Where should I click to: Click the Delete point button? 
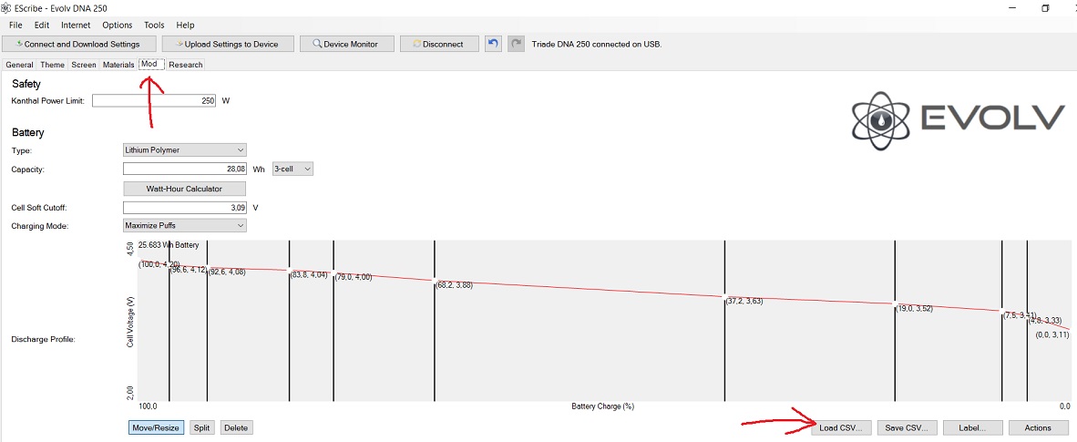(x=235, y=427)
